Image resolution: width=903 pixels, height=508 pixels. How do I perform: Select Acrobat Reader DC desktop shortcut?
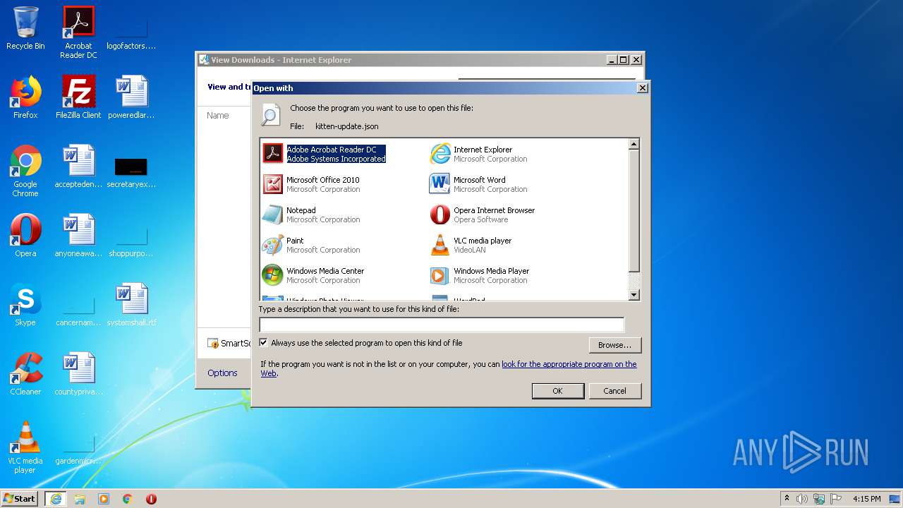click(x=78, y=32)
